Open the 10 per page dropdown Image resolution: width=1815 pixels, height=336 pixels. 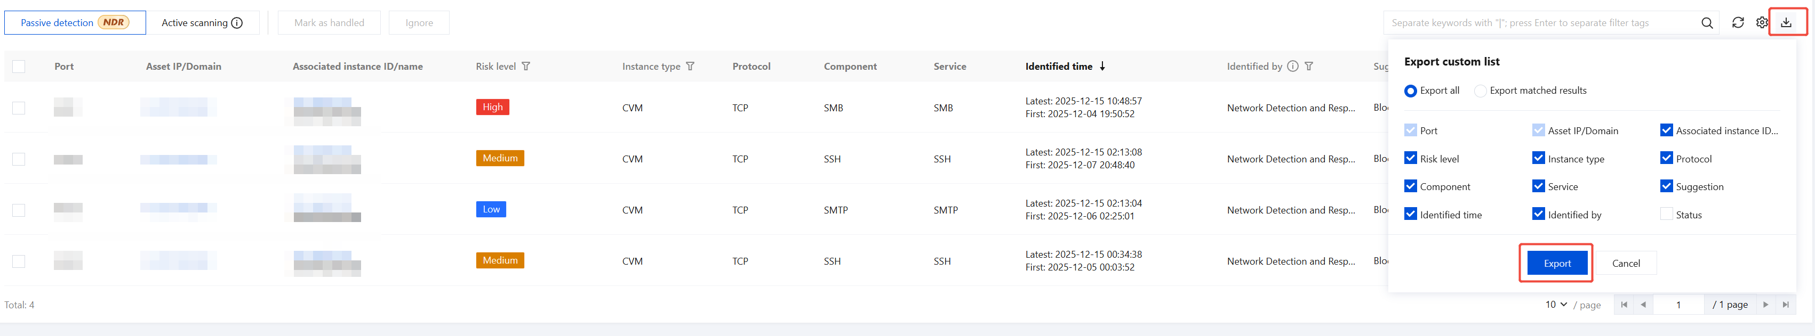1556,305
